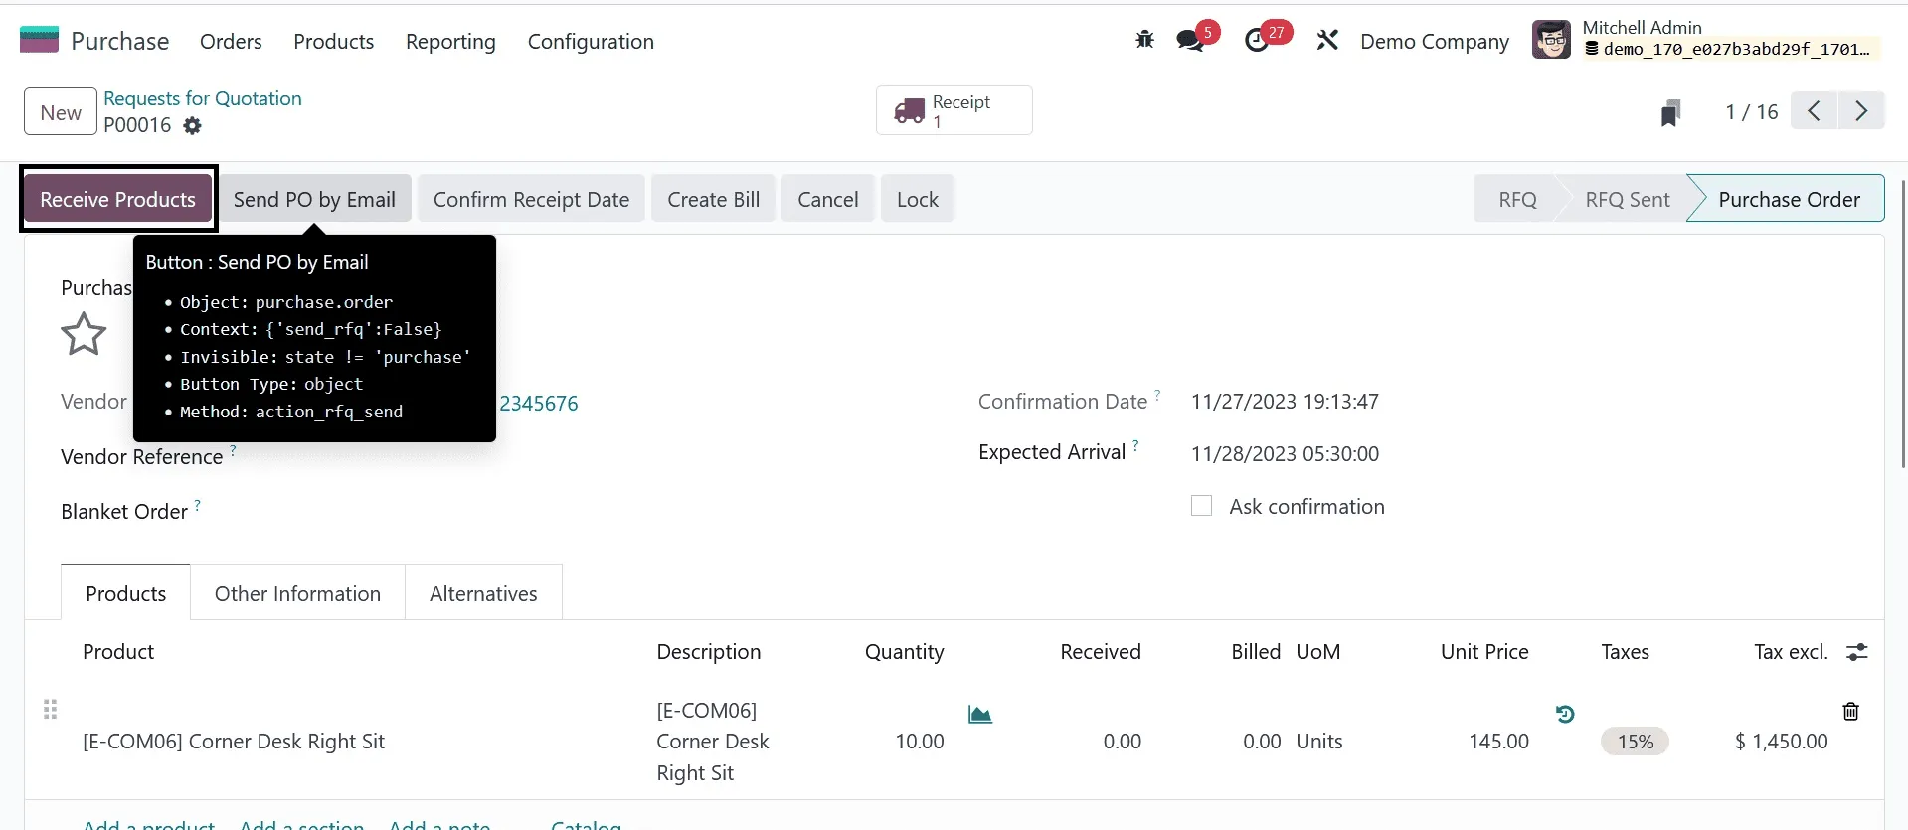Click the Receipt truck smart button
Viewport: 1908px width, 830px height.
[x=954, y=110]
